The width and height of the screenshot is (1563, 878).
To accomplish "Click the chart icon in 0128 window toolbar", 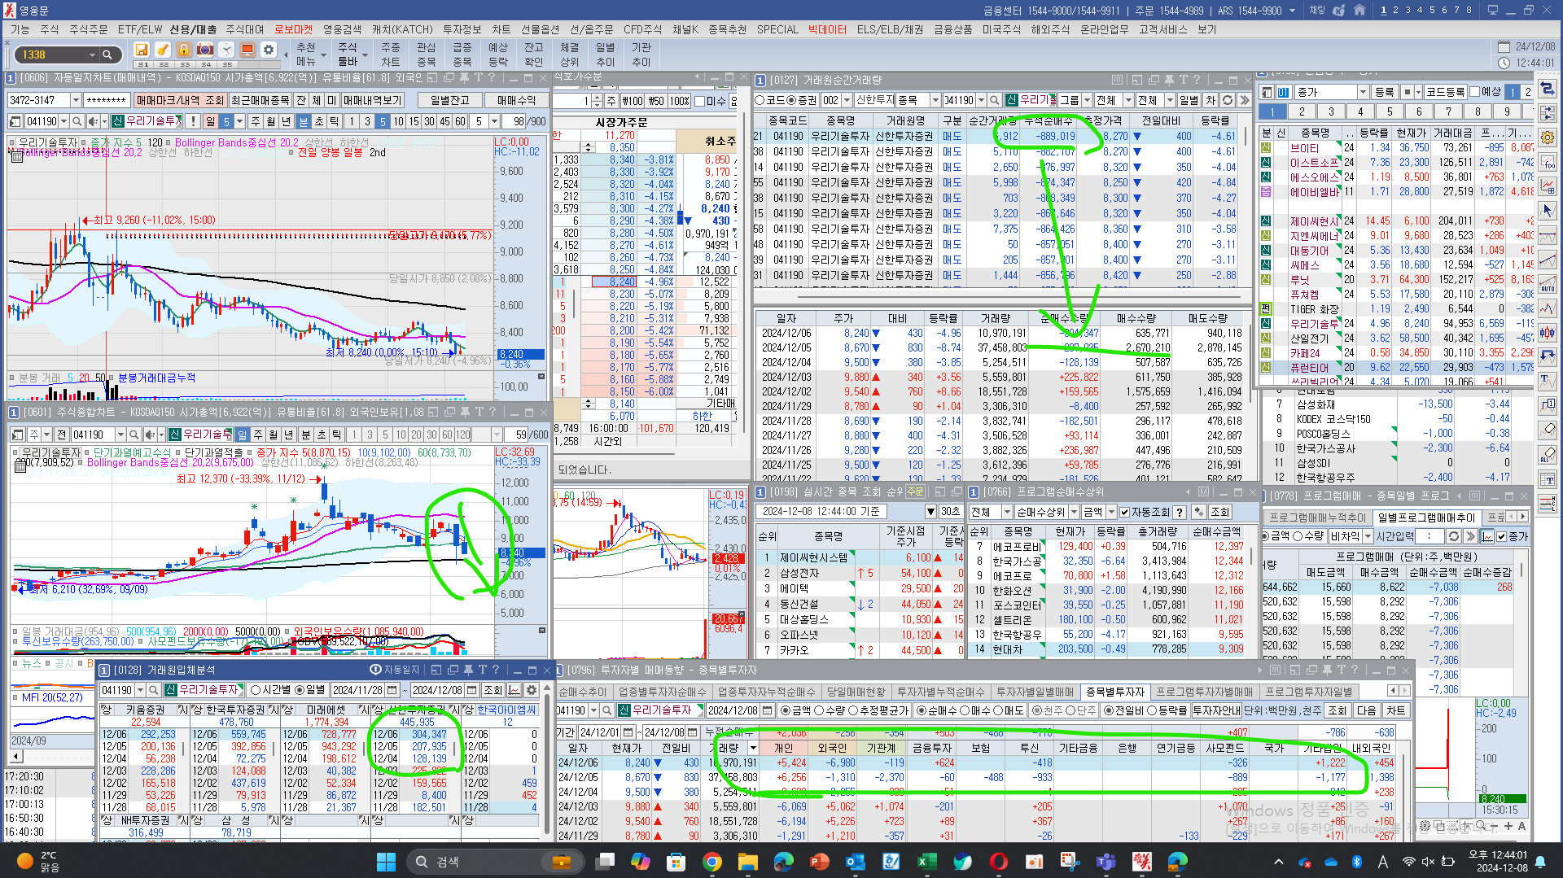I will point(514,690).
